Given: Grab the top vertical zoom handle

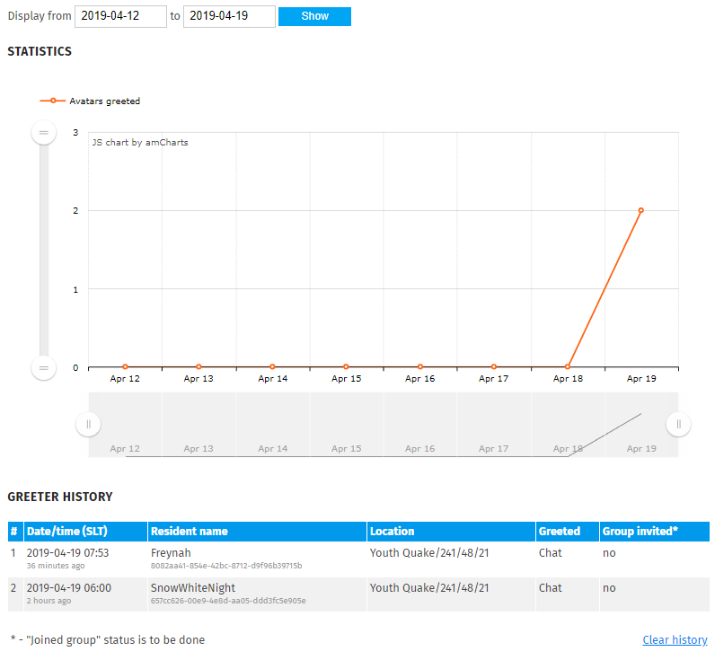Looking at the screenshot, I should 44,133.
